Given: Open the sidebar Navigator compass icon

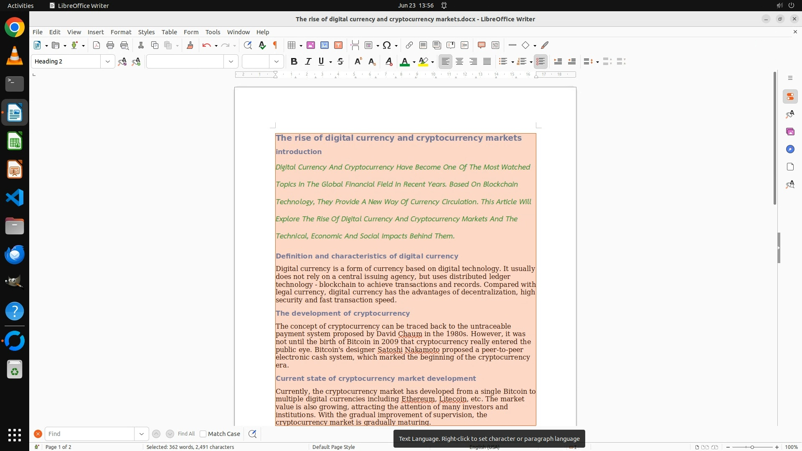Looking at the screenshot, I should click(x=790, y=149).
